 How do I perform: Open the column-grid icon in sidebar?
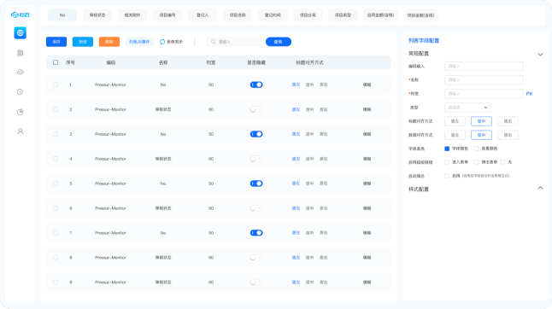[x=20, y=53]
